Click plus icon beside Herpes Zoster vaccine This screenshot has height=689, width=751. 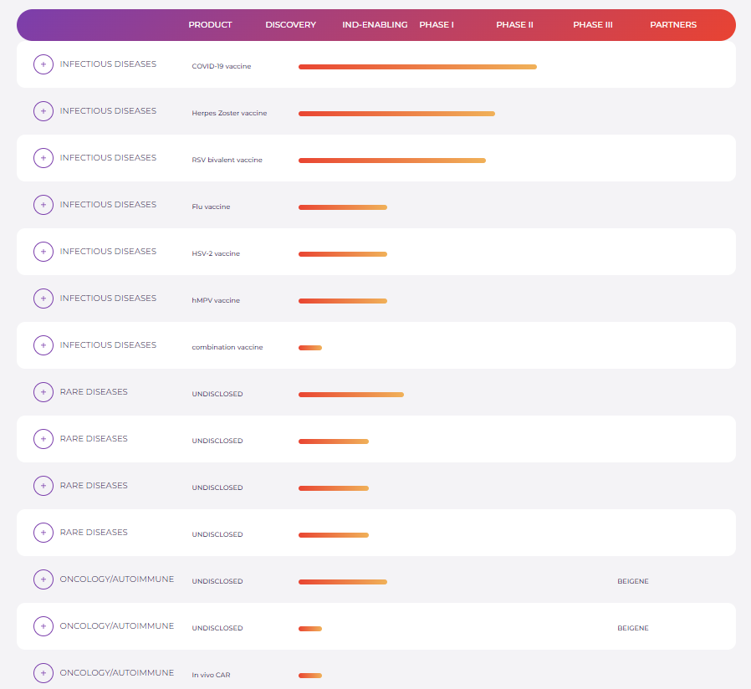pos(43,111)
